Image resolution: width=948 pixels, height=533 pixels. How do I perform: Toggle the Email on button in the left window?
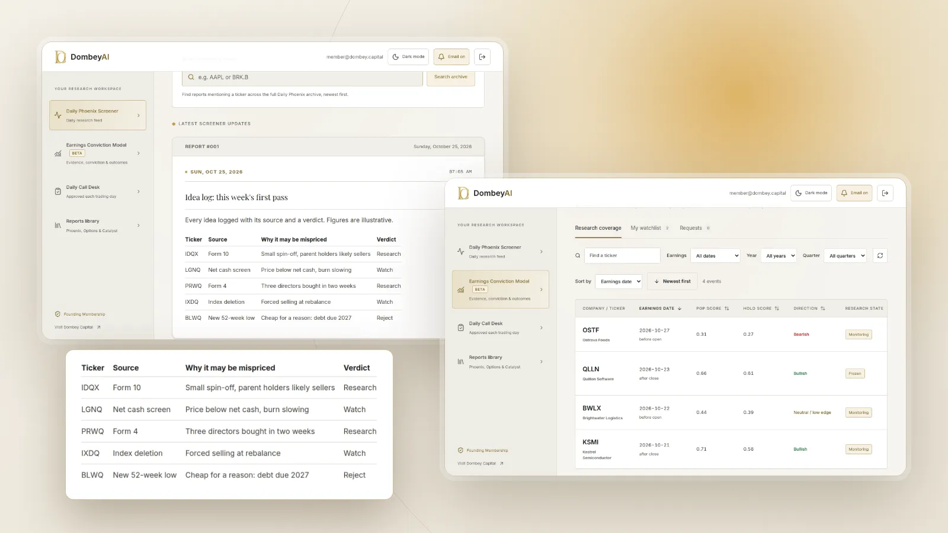click(x=451, y=57)
